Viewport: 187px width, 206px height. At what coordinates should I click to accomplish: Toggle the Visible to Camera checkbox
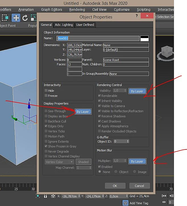click(99, 106)
